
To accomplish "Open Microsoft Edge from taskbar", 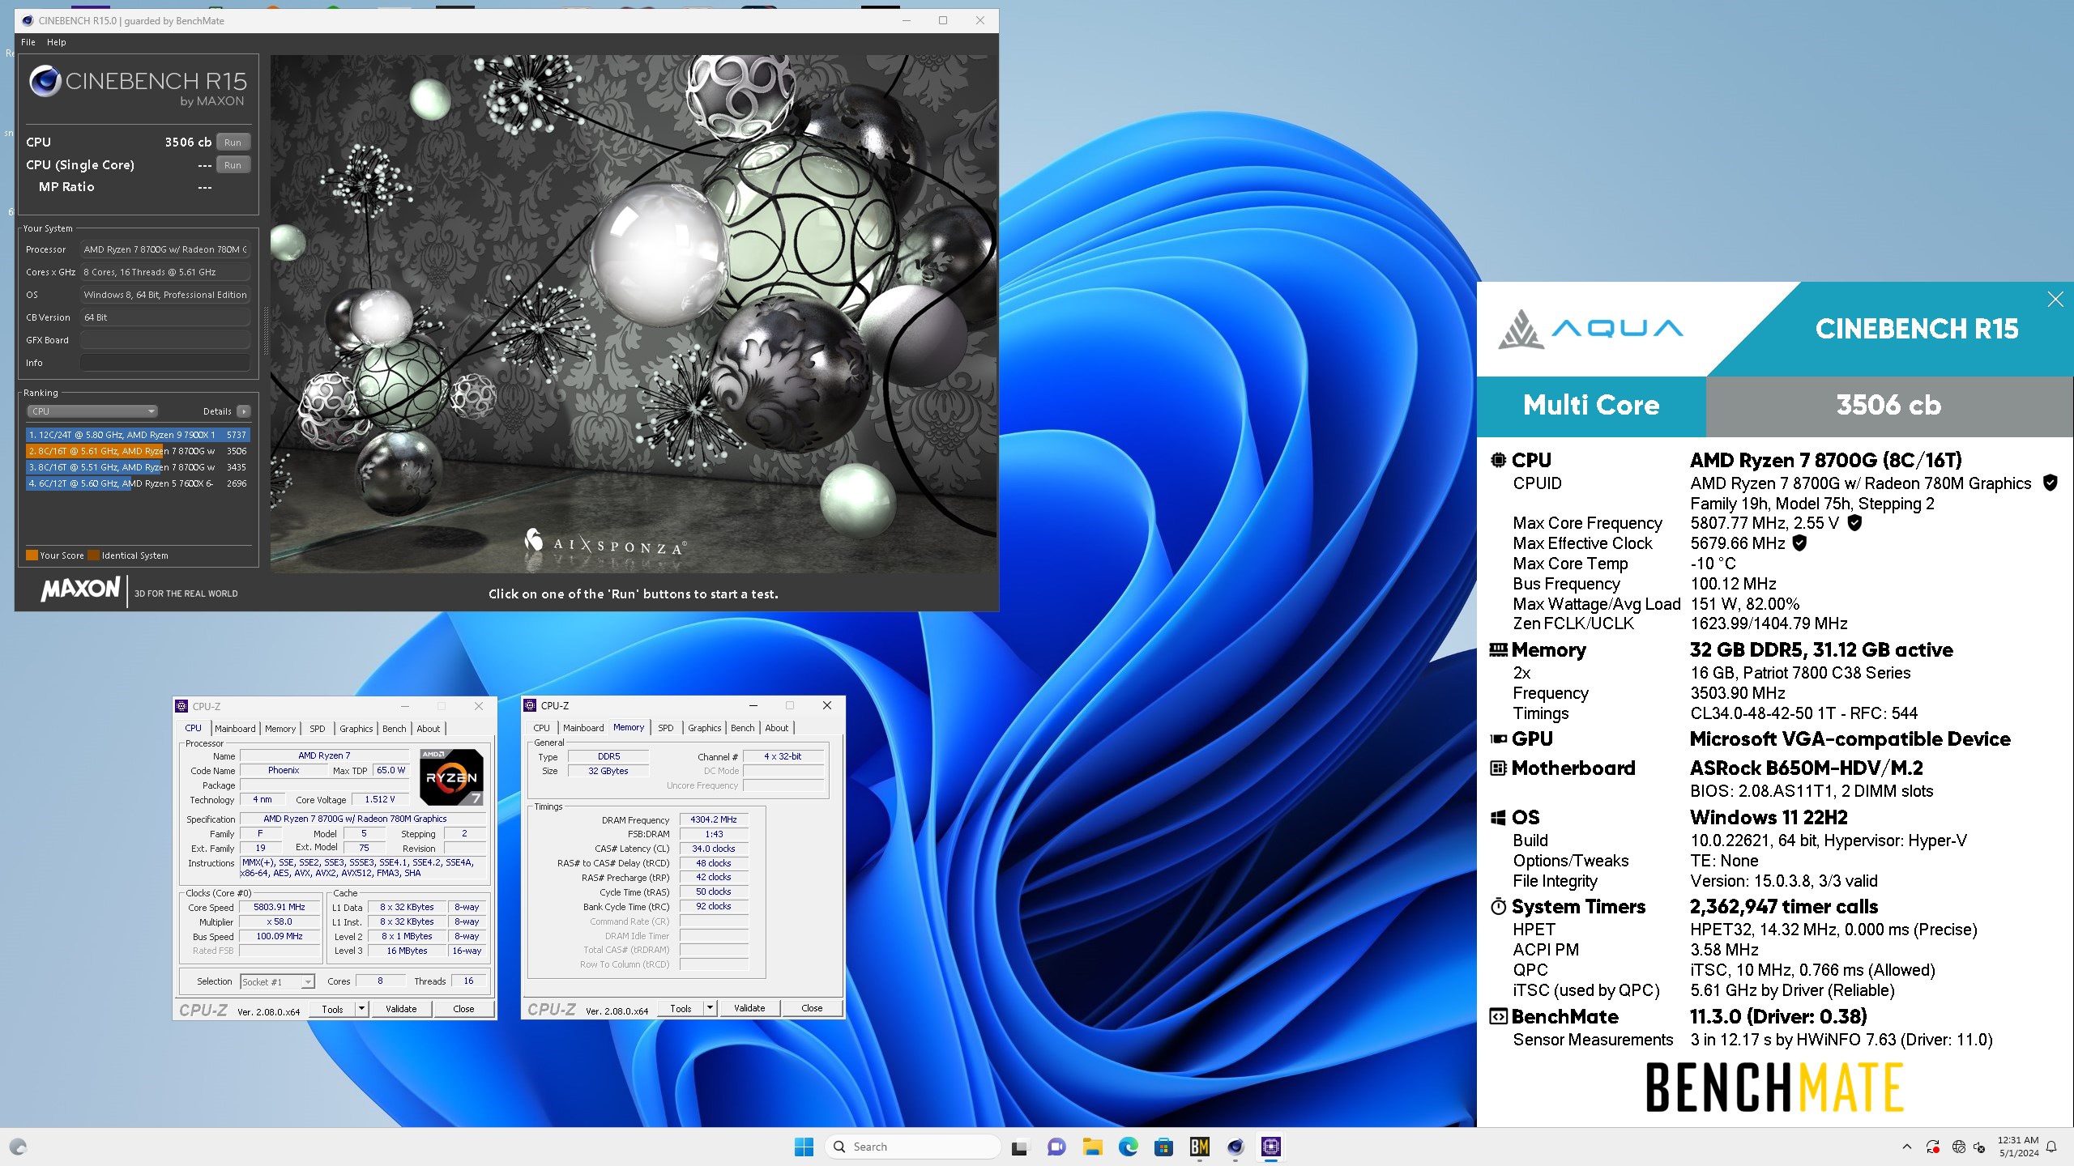I will point(1128,1147).
